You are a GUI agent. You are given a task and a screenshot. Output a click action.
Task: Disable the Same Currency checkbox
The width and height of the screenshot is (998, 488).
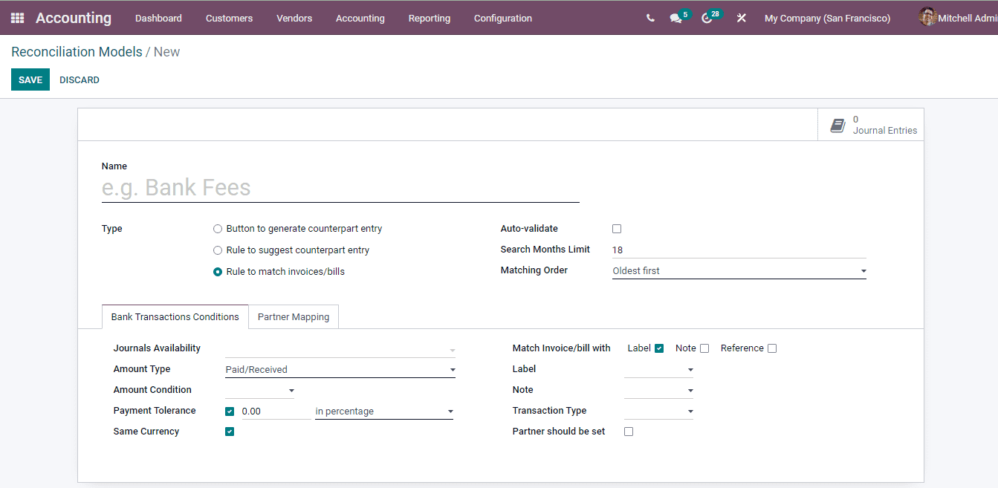click(230, 431)
